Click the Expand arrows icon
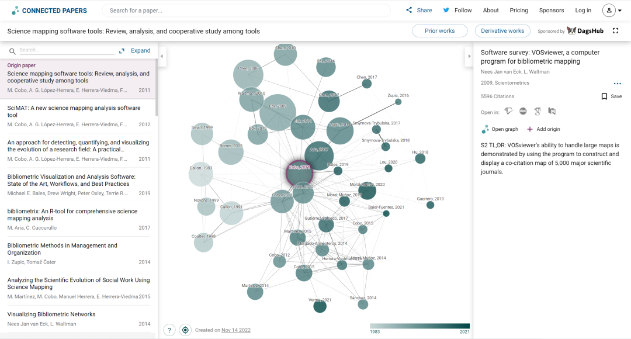631x339 pixels. (122, 51)
